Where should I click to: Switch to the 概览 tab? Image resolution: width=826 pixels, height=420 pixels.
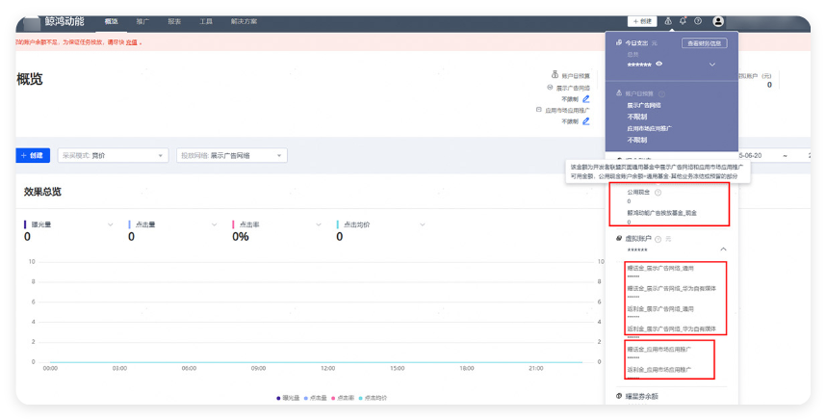pyautogui.click(x=111, y=21)
